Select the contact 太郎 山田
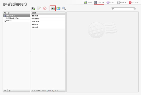The width and height of the screenshot is (141, 95). pyautogui.click(x=48, y=27)
